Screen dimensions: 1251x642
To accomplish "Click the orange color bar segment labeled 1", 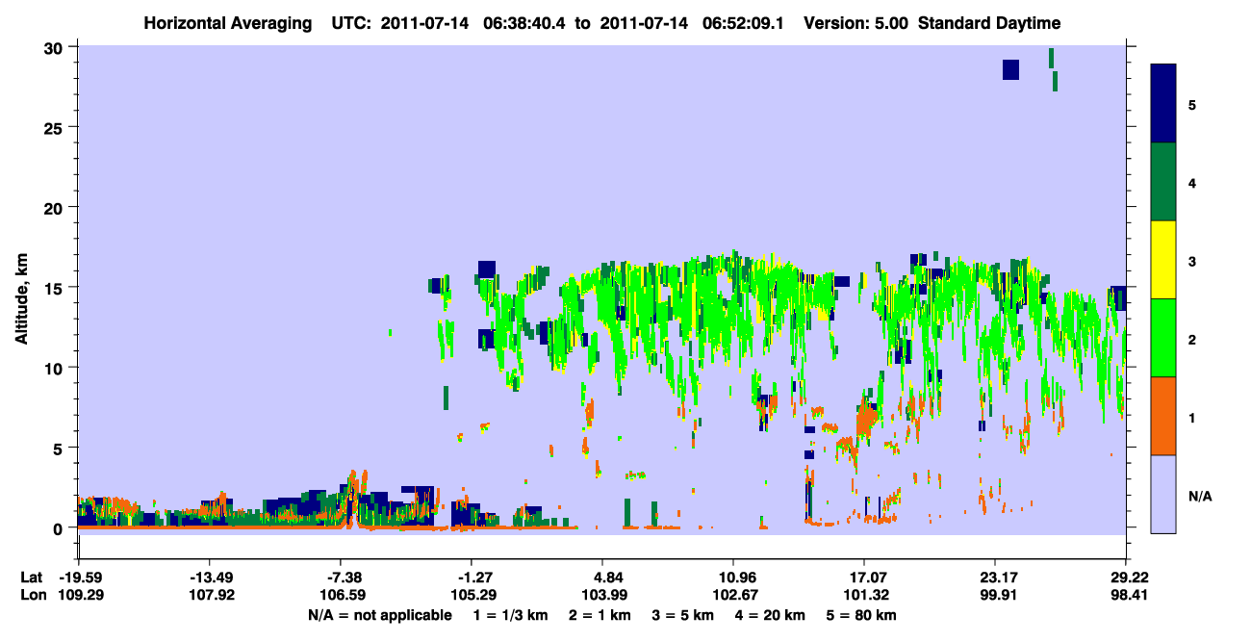I will coord(1163,416).
